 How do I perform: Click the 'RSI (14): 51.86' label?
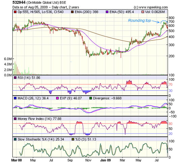pyautogui.click(x=29, y=78)
